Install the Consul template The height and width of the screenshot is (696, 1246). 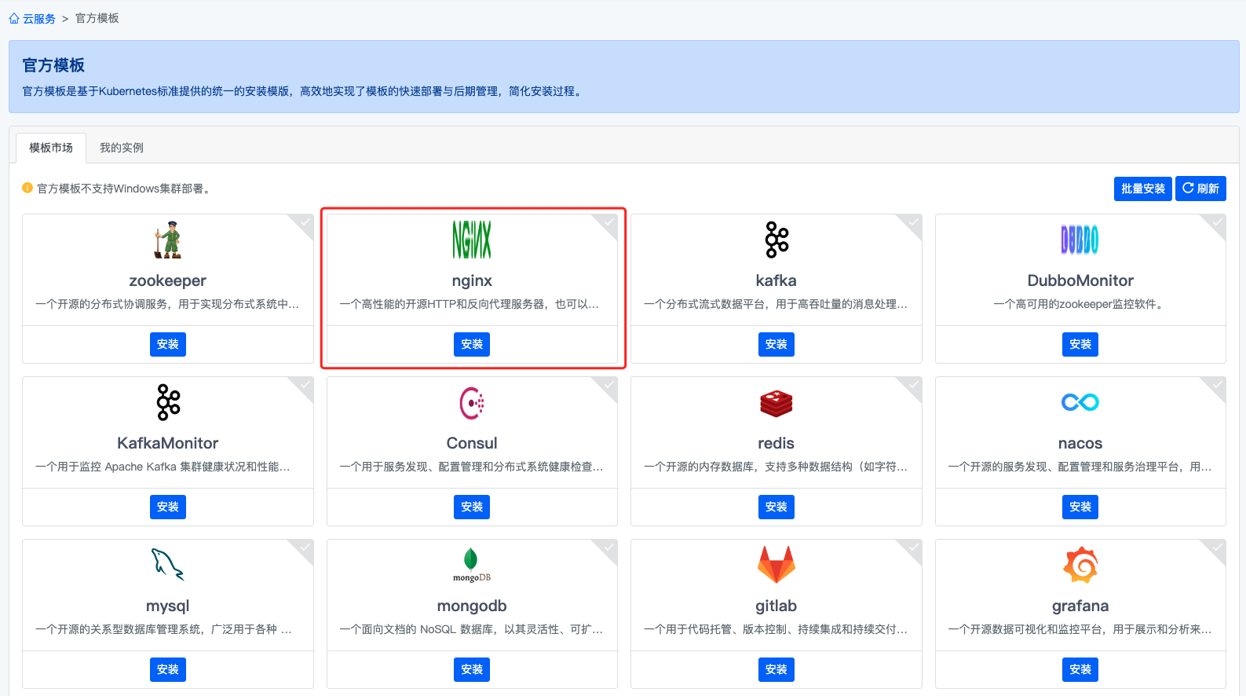[x=472, y=507]
